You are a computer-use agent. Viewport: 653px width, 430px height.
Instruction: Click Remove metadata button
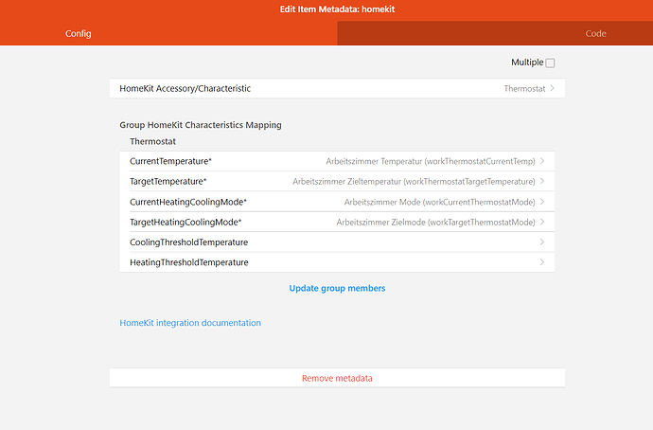(337, 378)
